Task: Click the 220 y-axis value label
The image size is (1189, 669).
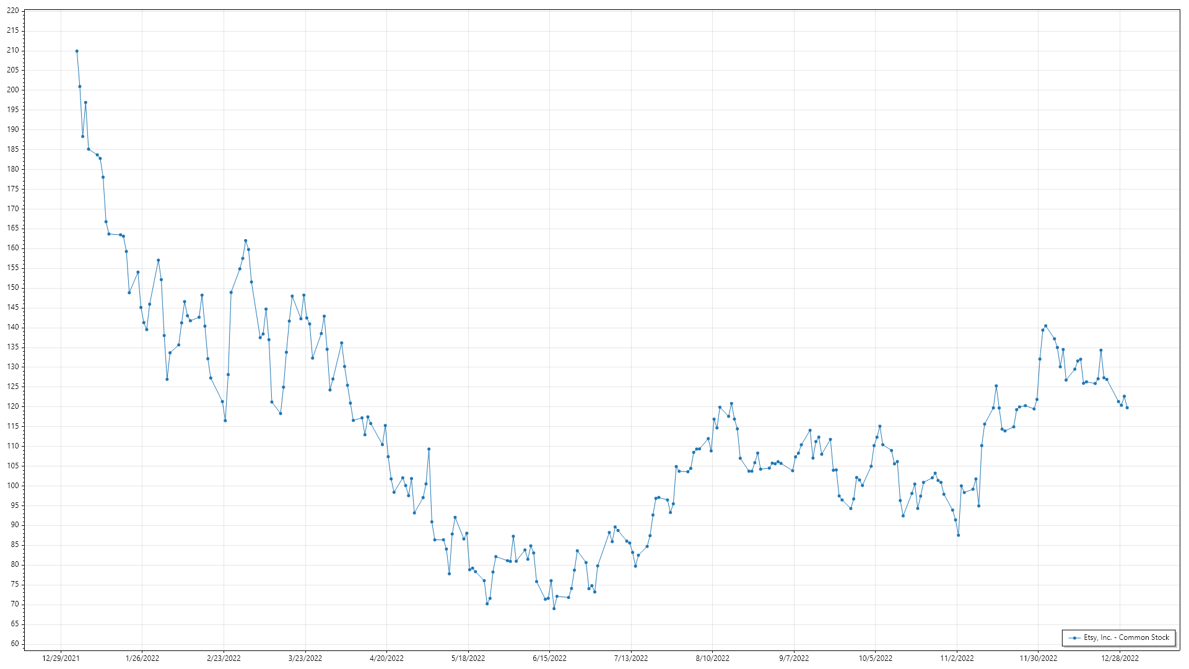Action: pos(12,11)
